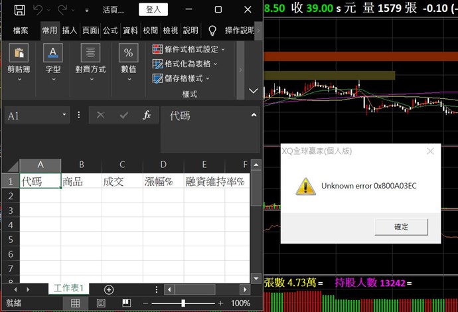Open the Quick Access Toolbar customize dropdown
The width and height of the screenshot is (458, 312).
86,10
